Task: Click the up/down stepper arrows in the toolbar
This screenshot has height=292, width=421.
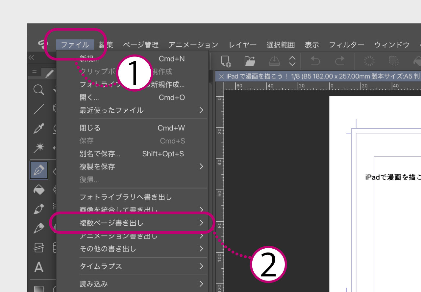Action: click(292, 61)
